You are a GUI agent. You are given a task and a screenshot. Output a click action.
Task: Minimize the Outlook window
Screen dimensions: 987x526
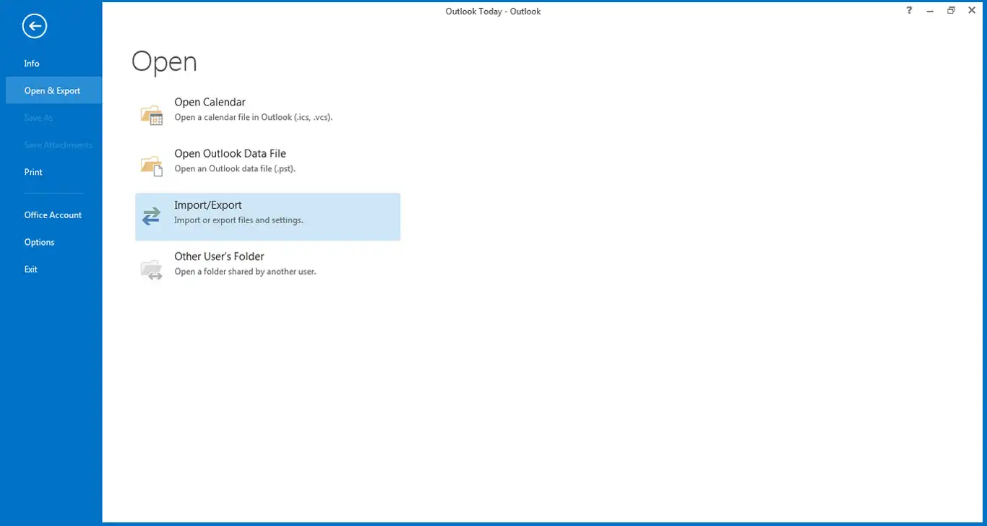[931, 11]
